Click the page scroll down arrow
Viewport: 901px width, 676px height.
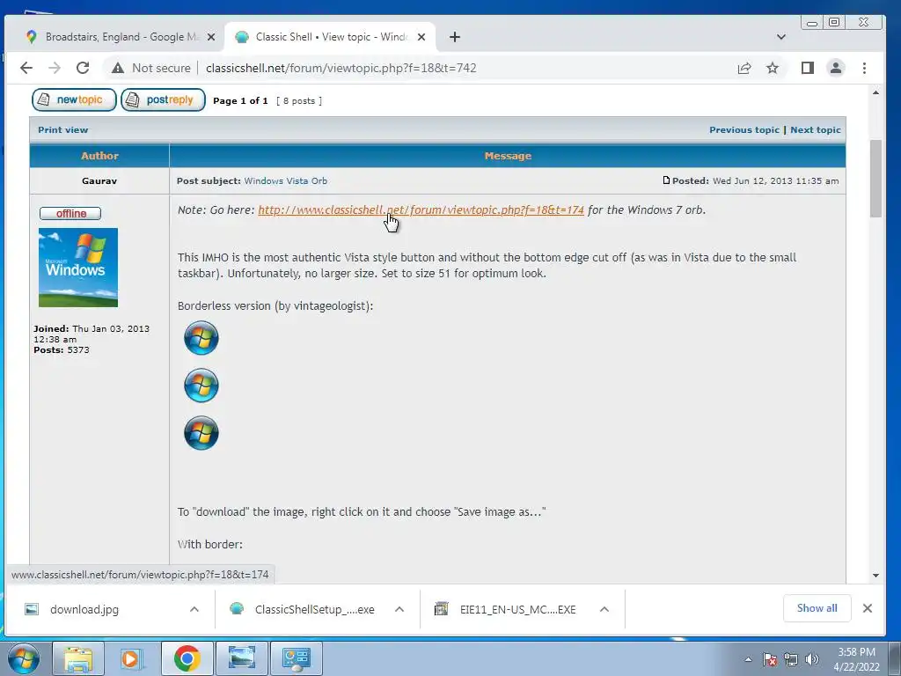875,575
